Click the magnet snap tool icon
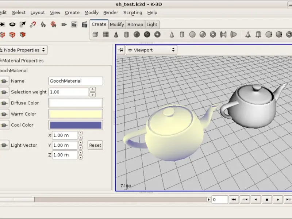 click(33, 24)
